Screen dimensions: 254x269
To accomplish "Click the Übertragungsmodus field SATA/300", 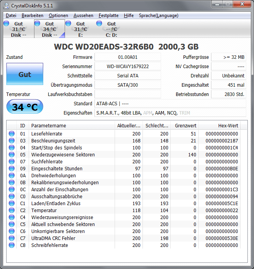I will point(128,85).
